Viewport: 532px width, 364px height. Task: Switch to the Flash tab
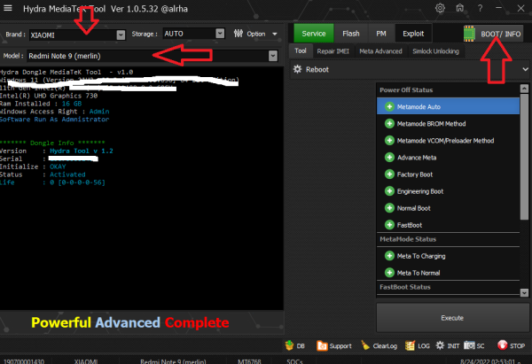point(351,34)
